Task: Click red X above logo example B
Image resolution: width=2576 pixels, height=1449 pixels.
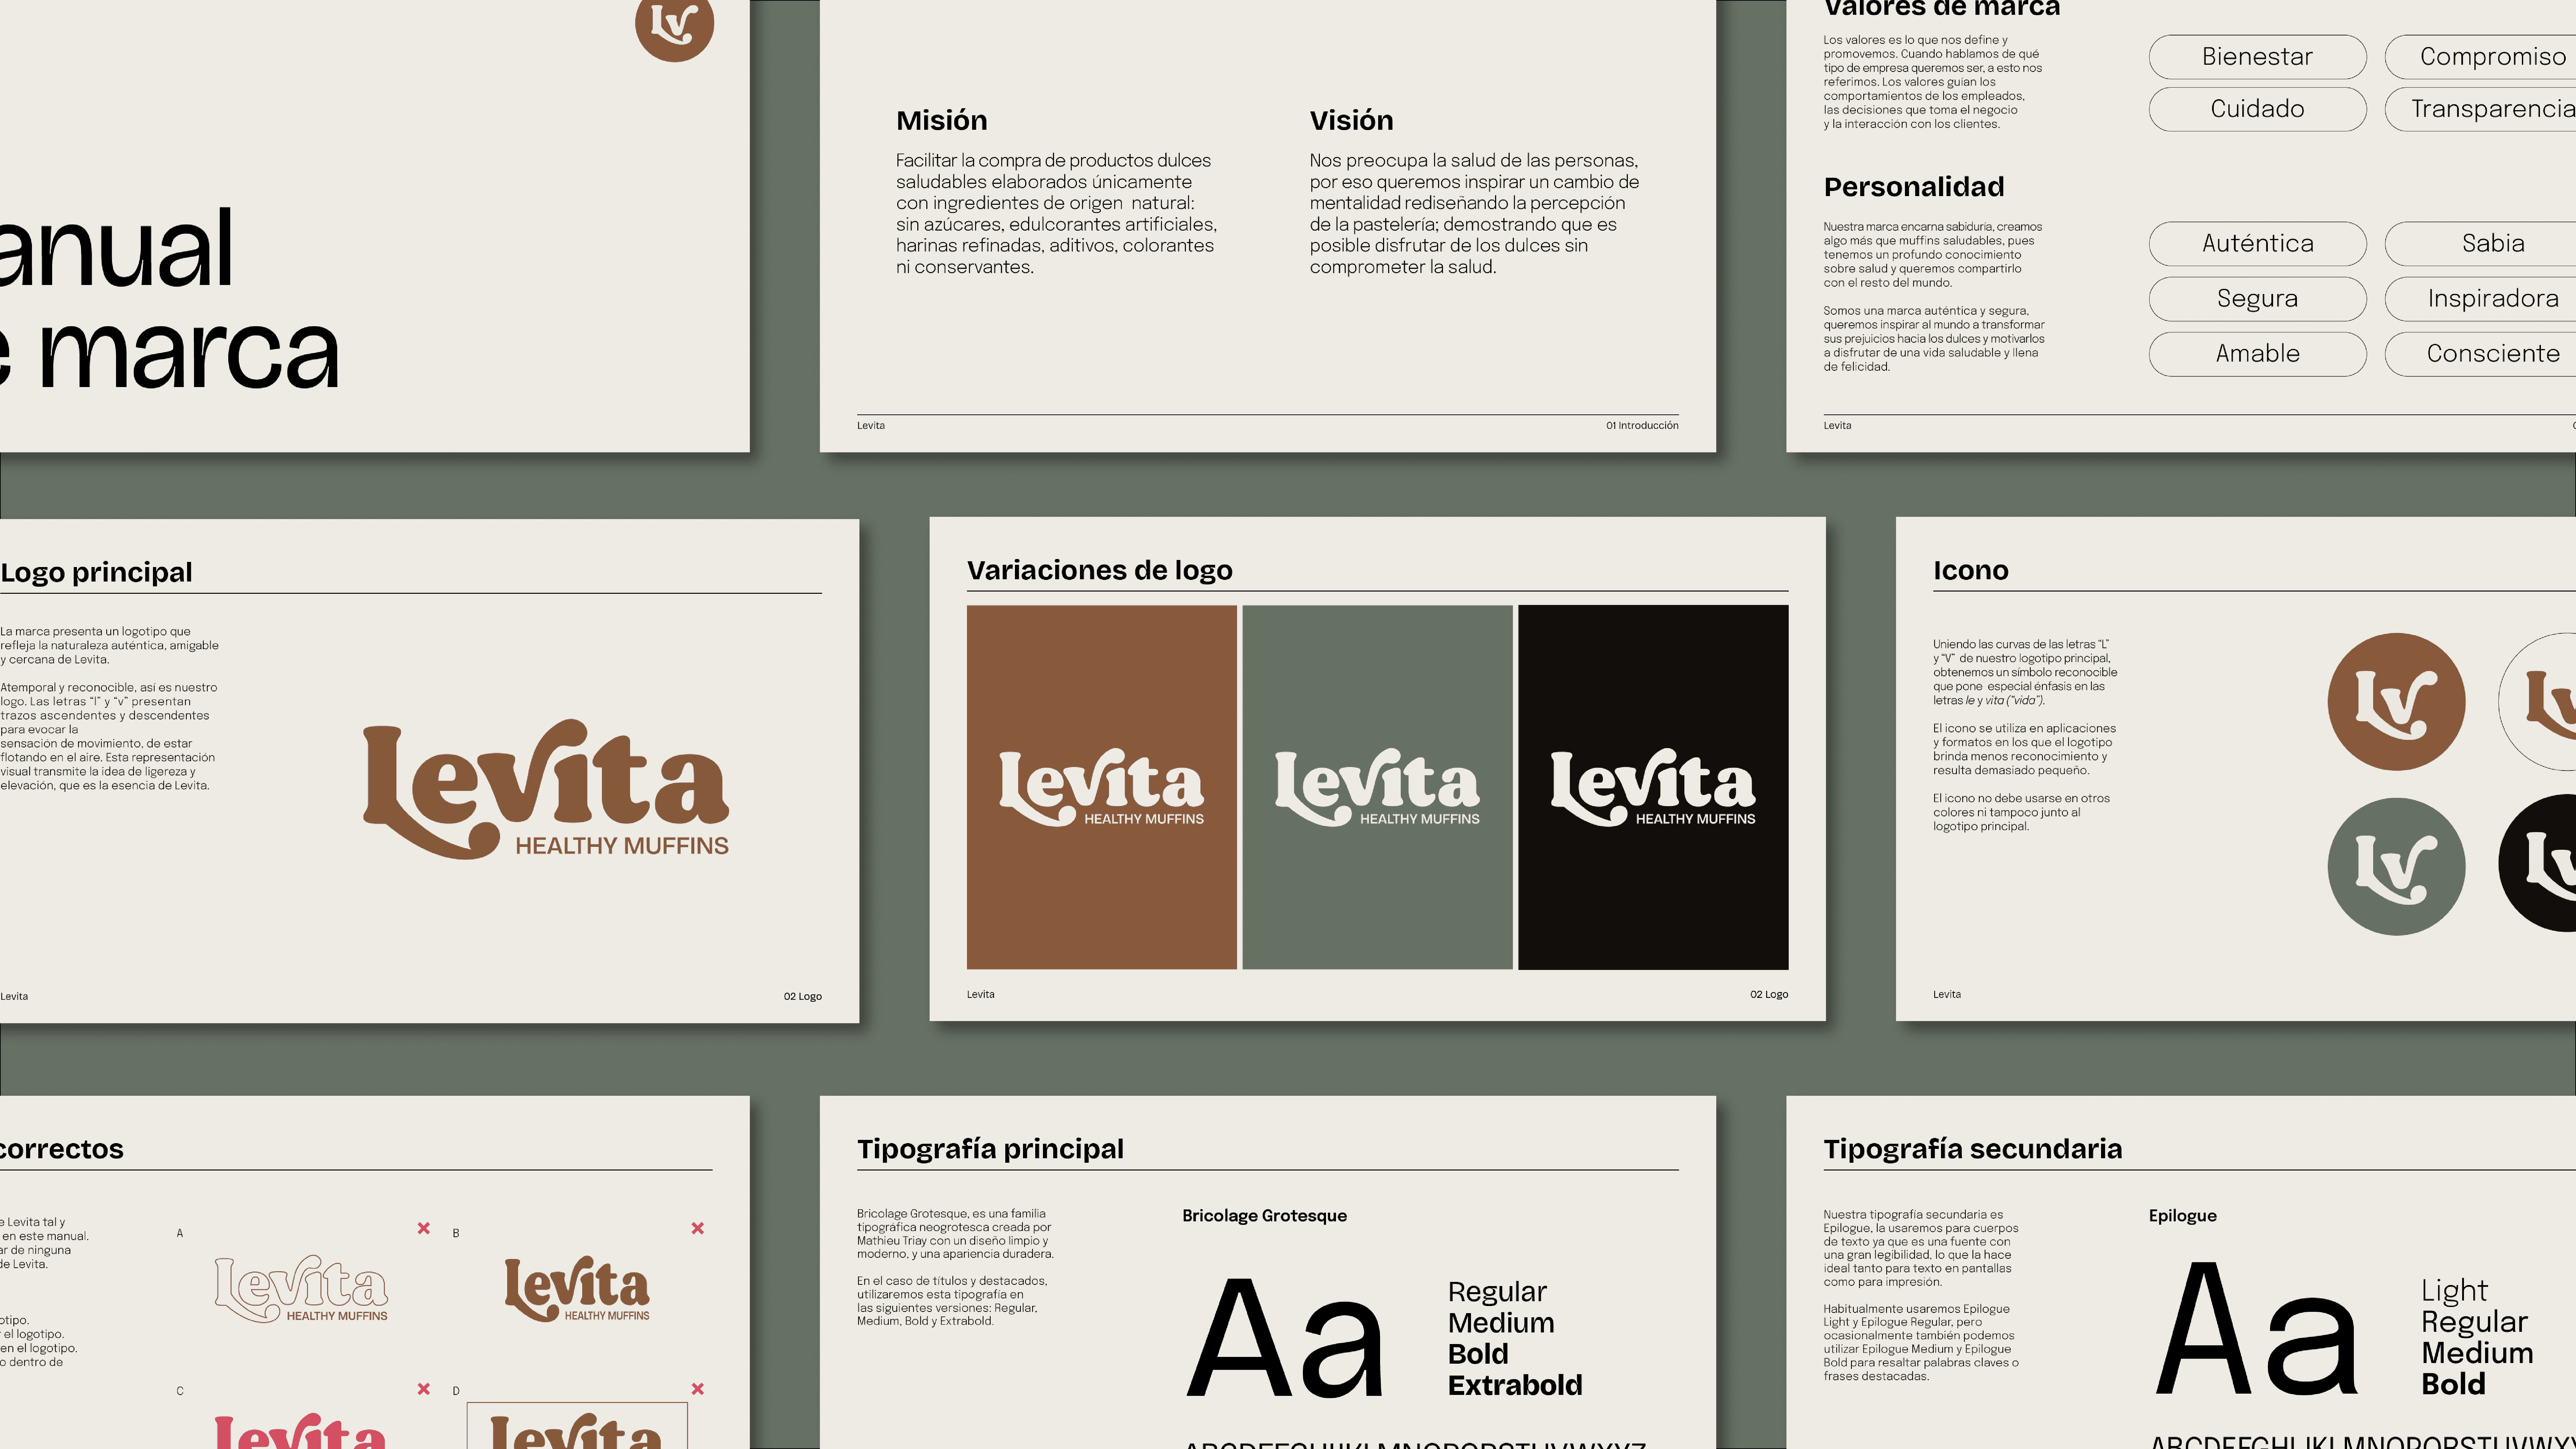Action: tap(698, 1228)
